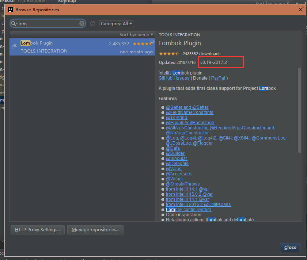This screenshot has width=307, height=260.
Task: Open the from Intellij 2016.2 @UtilityClass link
Action: (x=198, y=204)
